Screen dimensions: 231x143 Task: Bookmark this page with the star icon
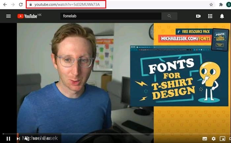click(211, 5)
